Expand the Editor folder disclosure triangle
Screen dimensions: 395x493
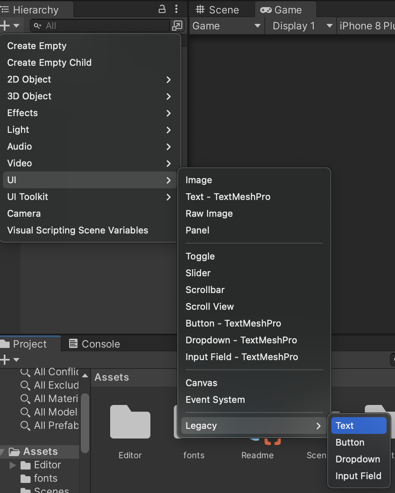click(13, 465)
